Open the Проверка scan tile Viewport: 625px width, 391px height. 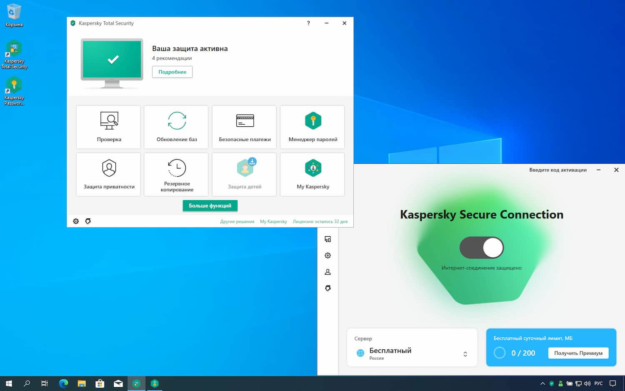(x=108, y=127)
